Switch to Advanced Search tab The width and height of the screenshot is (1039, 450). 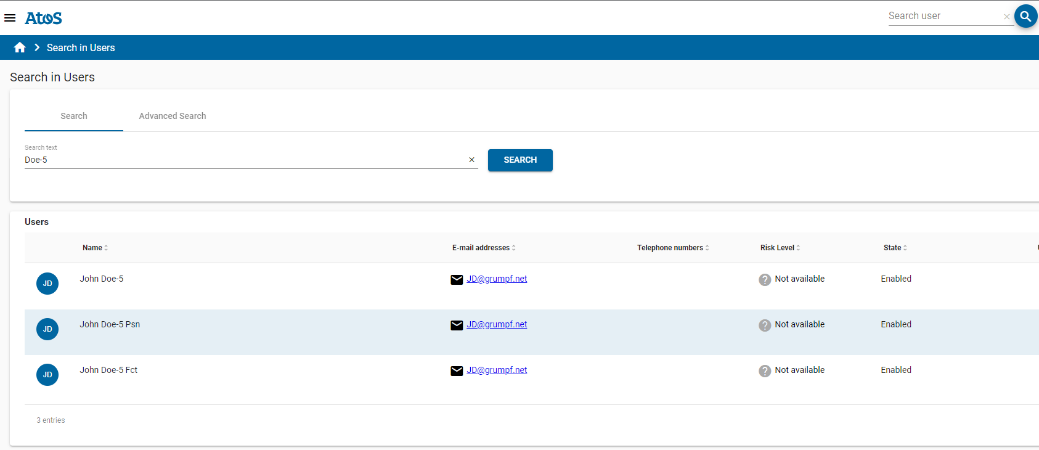(173, 116)
